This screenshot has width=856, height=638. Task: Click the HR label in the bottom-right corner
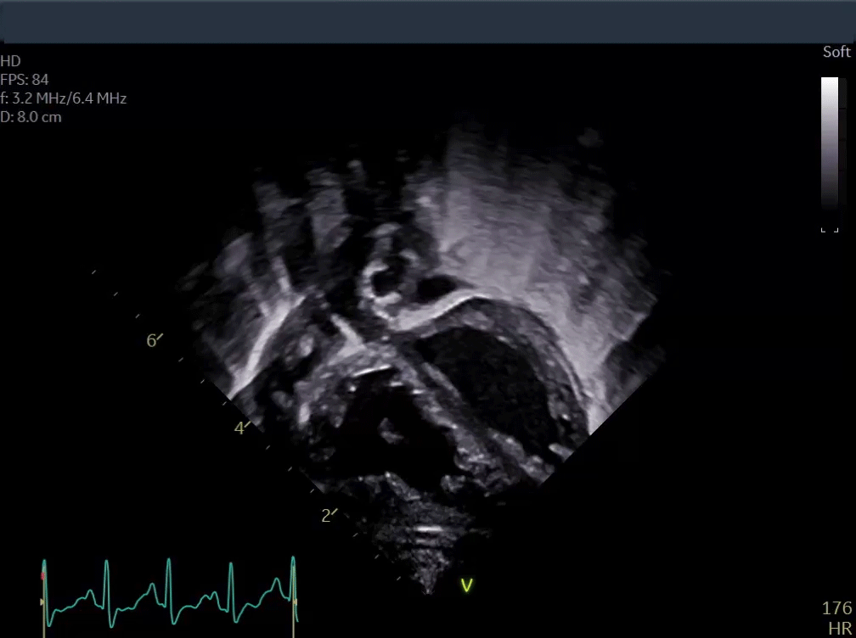[x=839, y=629]
